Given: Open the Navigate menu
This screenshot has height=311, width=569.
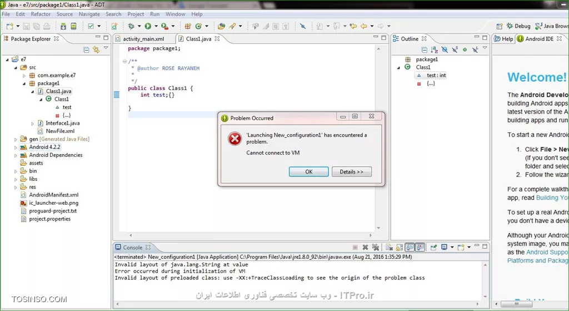Looking at the screenshot, I should (x=89, y=14).
